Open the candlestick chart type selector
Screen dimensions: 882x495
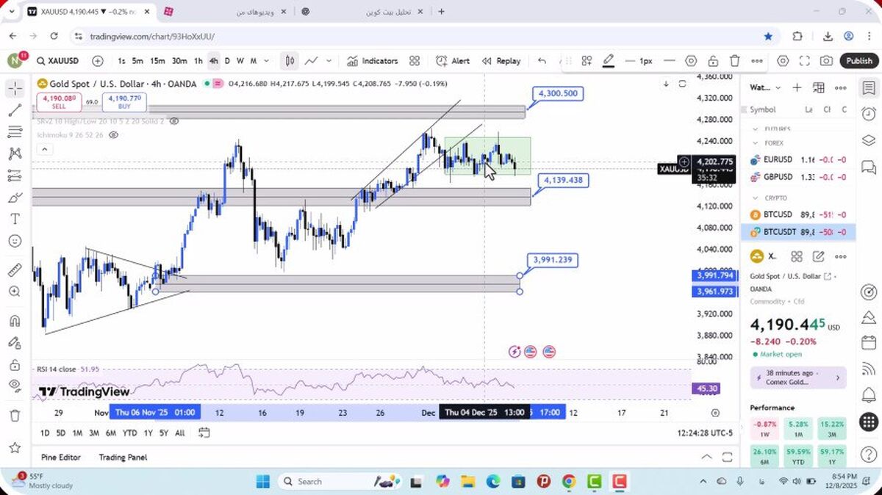coord(290,61)
